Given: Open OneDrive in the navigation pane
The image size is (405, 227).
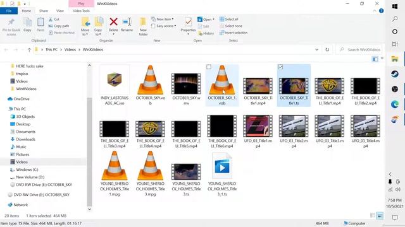Looking at the screenshot, I should coord(18,99).
